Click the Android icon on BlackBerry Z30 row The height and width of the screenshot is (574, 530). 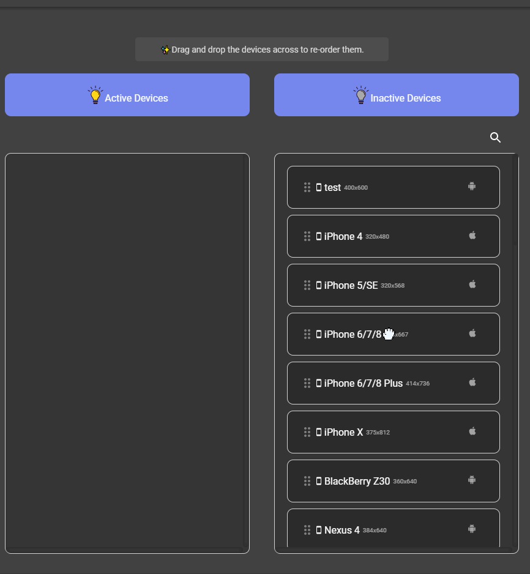pyautogui.click(x=472, y=480)
